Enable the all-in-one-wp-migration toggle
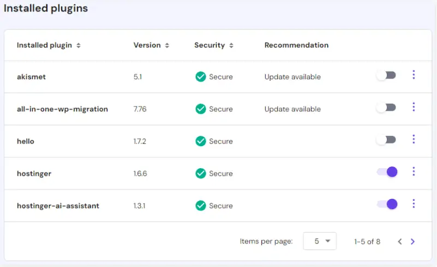Image resolution: width=437 pixels, height=267 pixels. (x=386, y=108)
